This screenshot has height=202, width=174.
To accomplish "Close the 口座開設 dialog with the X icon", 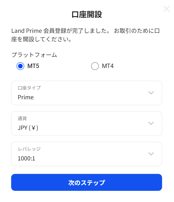I will pos(167,9).
